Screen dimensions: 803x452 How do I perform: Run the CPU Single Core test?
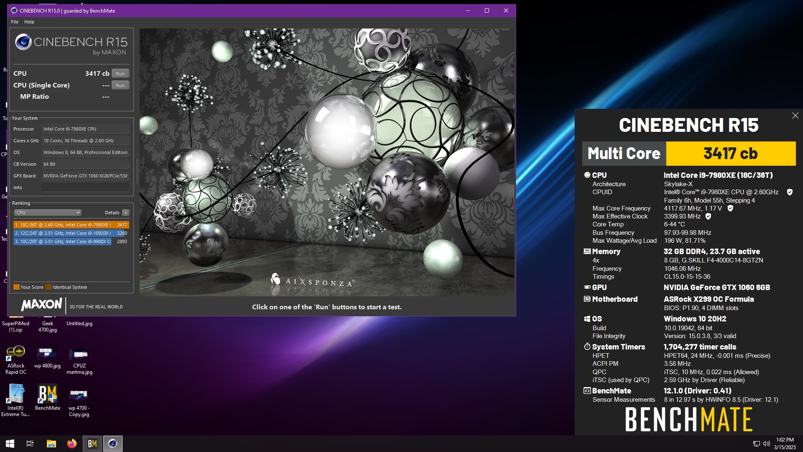120,85
